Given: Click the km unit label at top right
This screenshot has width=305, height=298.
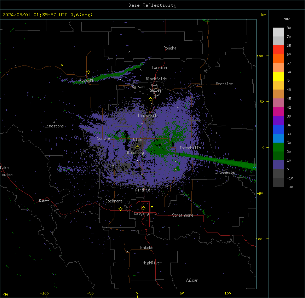Looking at the screenshot, I should (x=263, y=15).
